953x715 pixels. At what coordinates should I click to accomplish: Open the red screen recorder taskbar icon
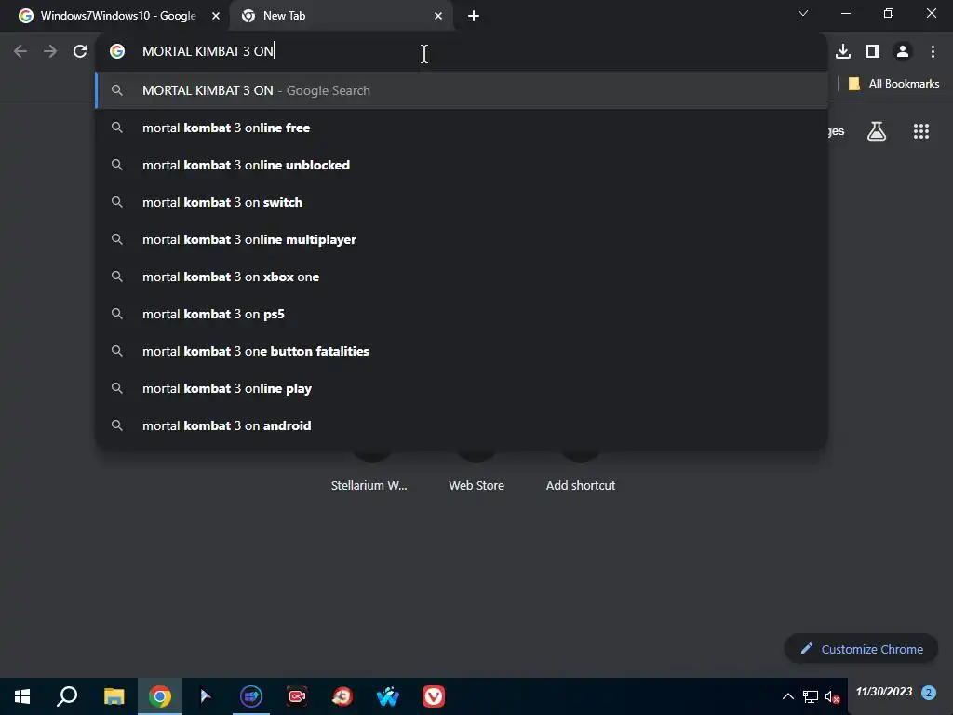[x=297, y=696]
